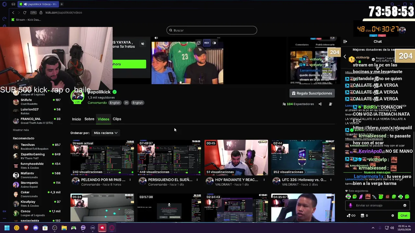Image resolution: width=415 pixels, height=233 pixels.
Task: Open funnyhoodvidz Slots & Casino channel
Action: coord(37,165)
